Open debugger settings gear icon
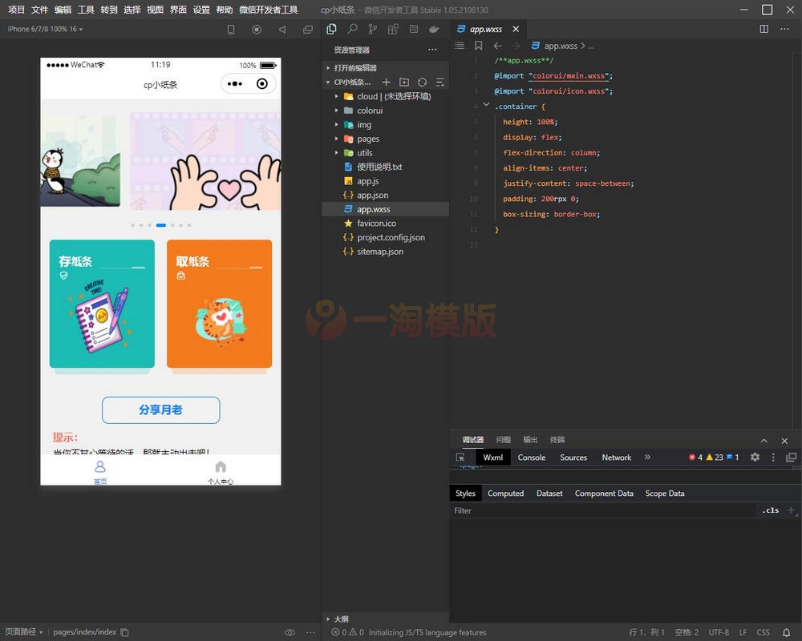The width and height of the screenshot is (802, 641). pyautogui.click(x=755, y=458)
